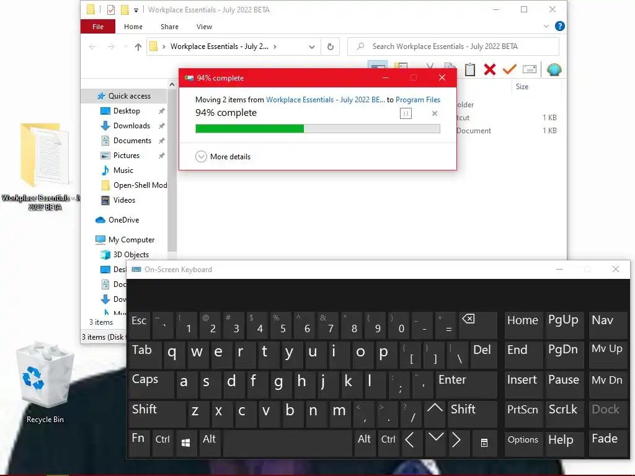
Task: Toggle the Fn key on On-Screen Keyboard
Action: [x=138, y=443]
